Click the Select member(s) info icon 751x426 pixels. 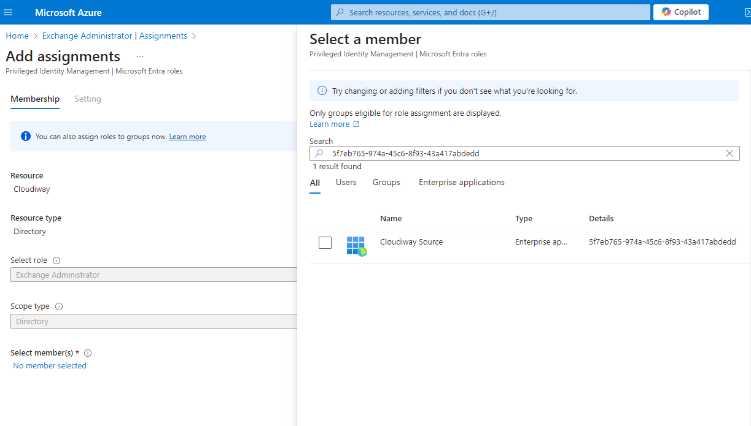88,353
